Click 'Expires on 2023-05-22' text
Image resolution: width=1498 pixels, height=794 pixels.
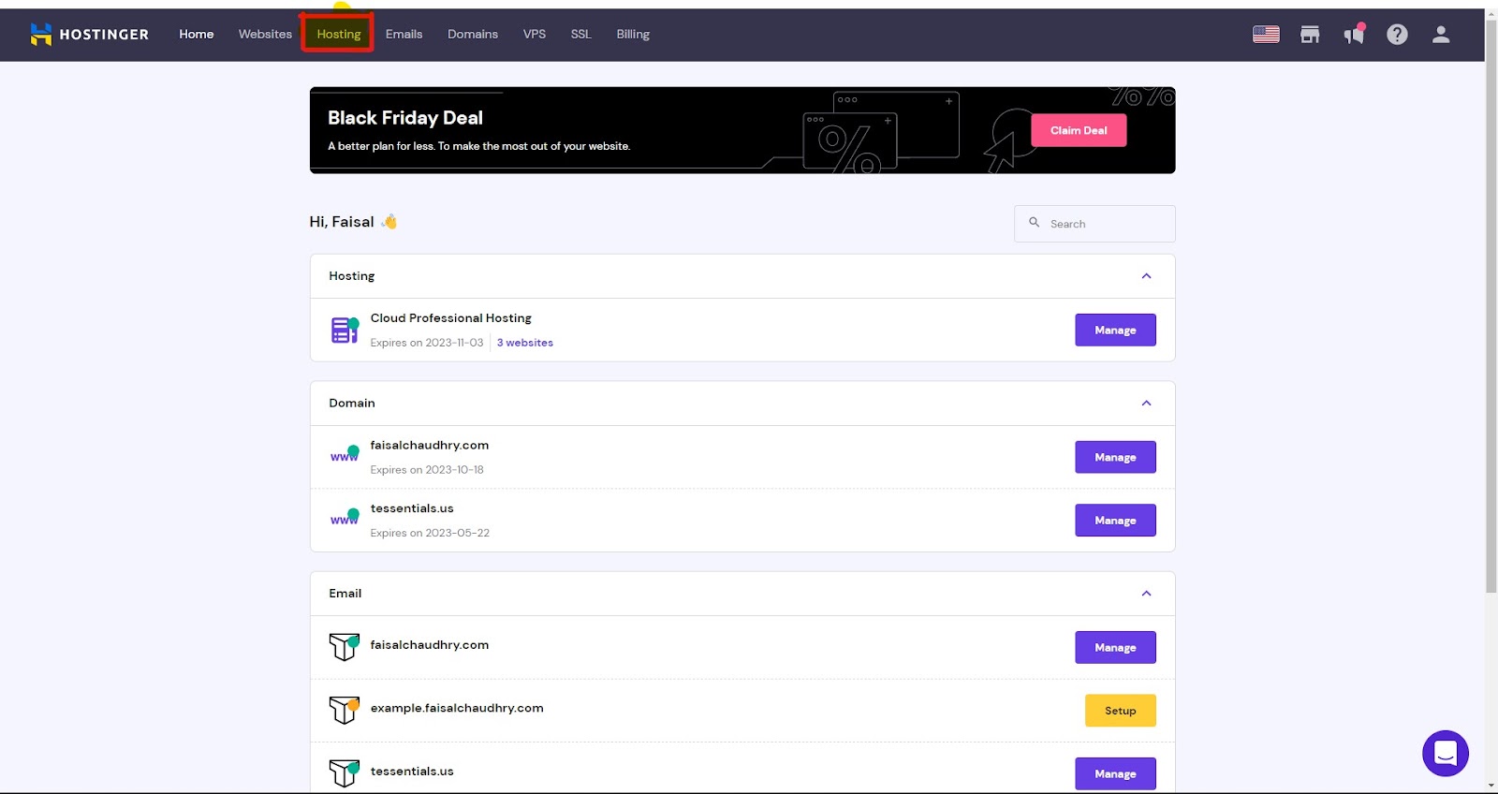click(x=430, y=533)
